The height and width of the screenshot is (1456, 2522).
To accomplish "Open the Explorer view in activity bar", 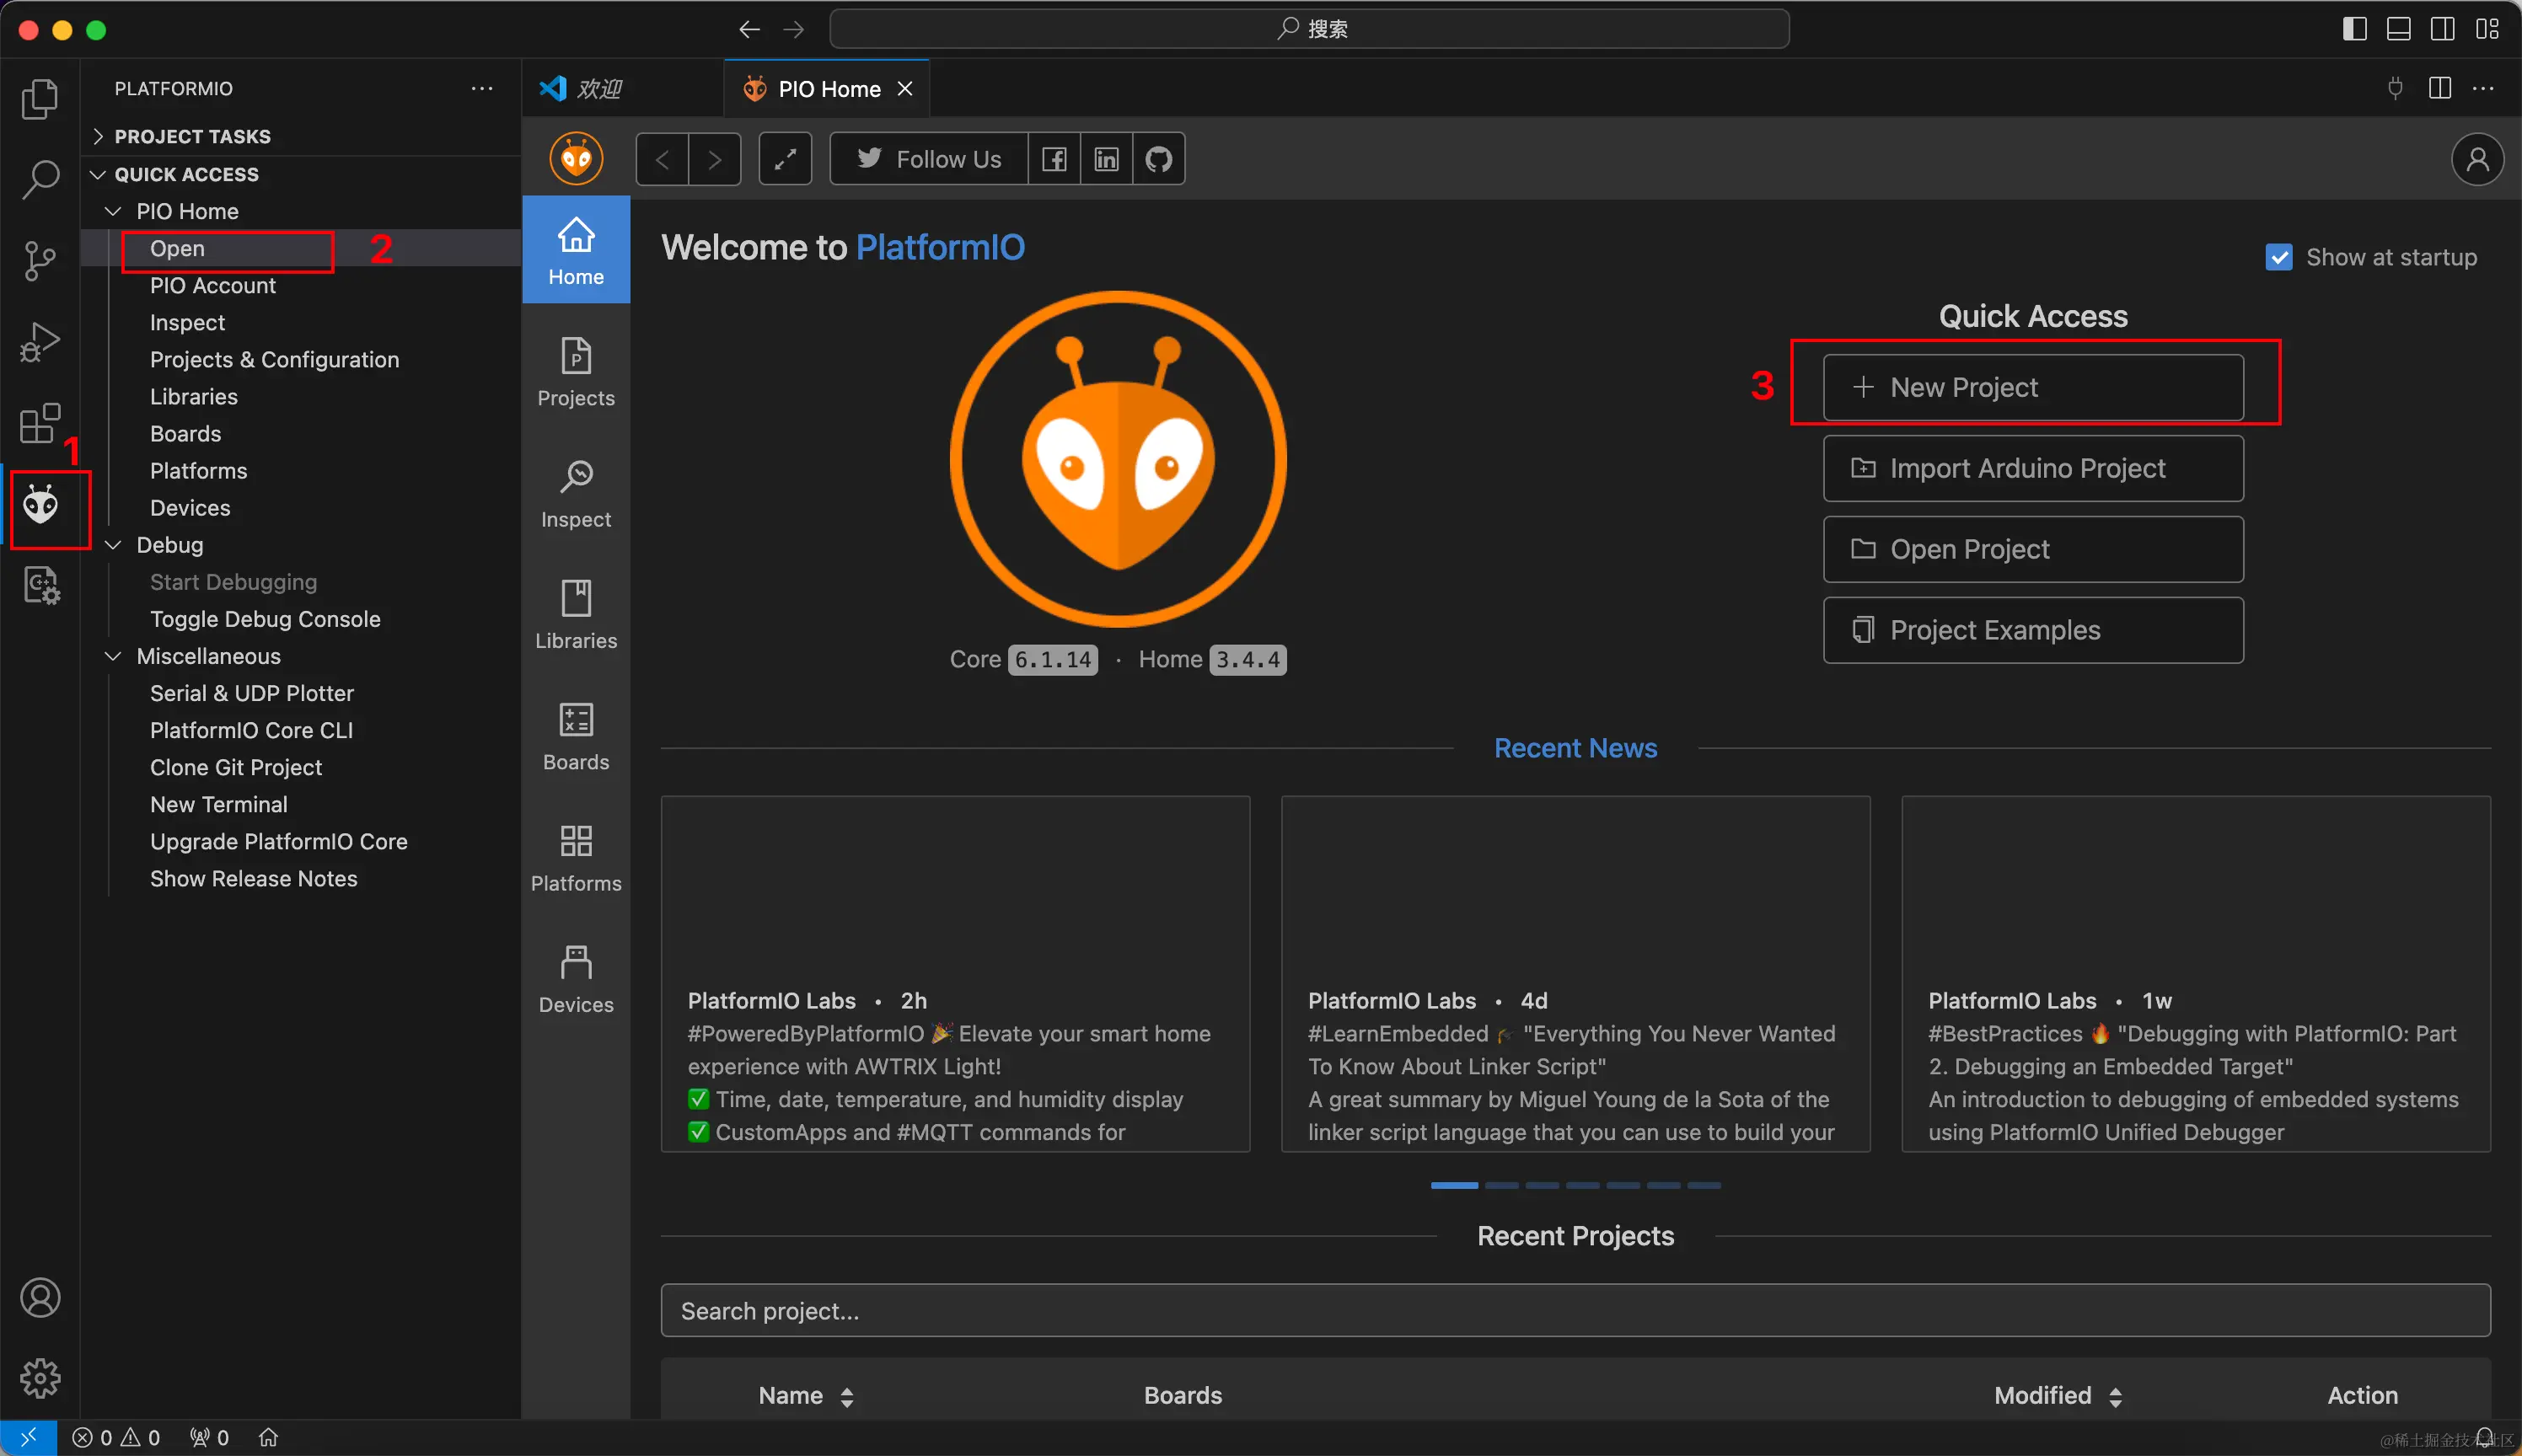I will (x=40, y=98).
